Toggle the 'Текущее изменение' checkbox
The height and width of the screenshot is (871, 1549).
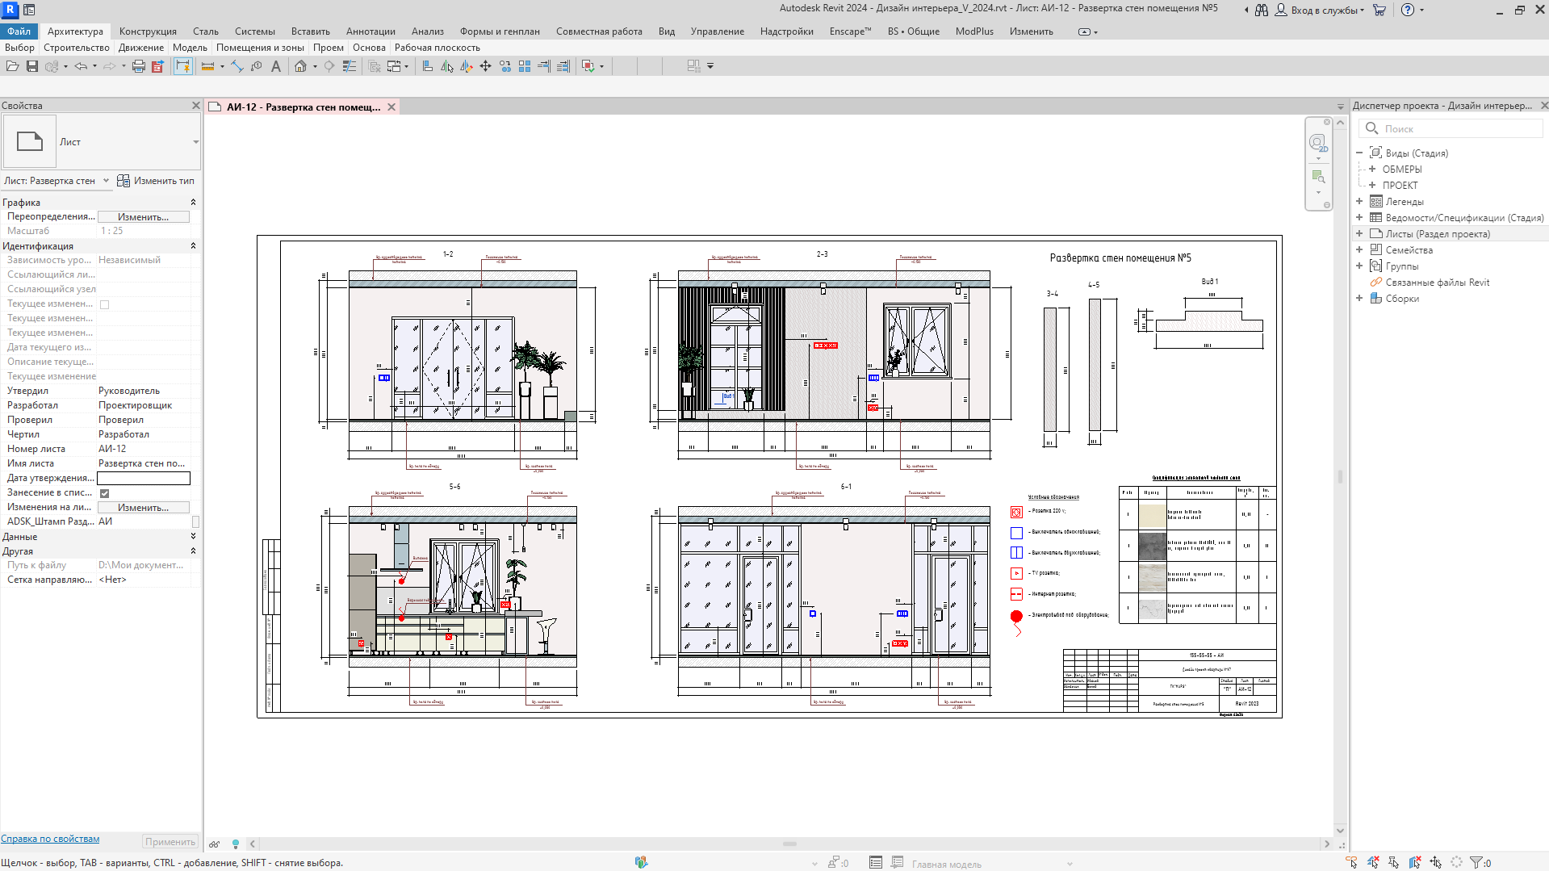click(x=104, y=304)
